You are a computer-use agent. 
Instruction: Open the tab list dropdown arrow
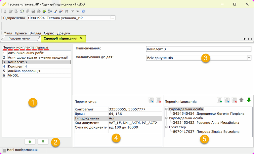coord(245,39)
